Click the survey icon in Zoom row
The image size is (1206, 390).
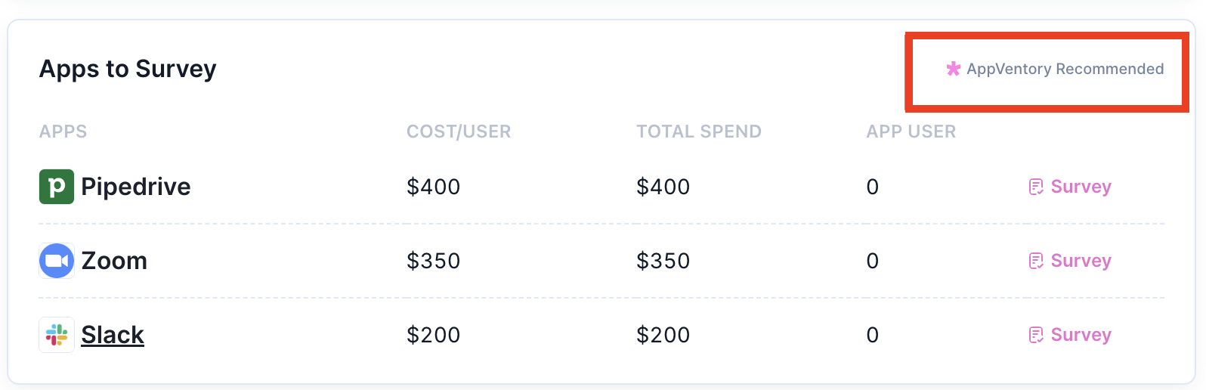[x=1036, y=261]
